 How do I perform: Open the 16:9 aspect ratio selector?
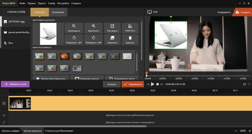click(x=152, y=12)
